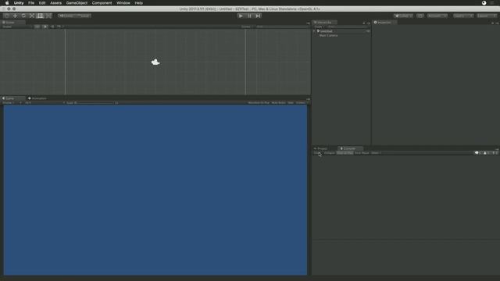Image resolution: width=500 pixels, height=281 pixels.
Task: Toggle Center/Pivot handle position
Action: pyautogui.click(x=66, y=16)
